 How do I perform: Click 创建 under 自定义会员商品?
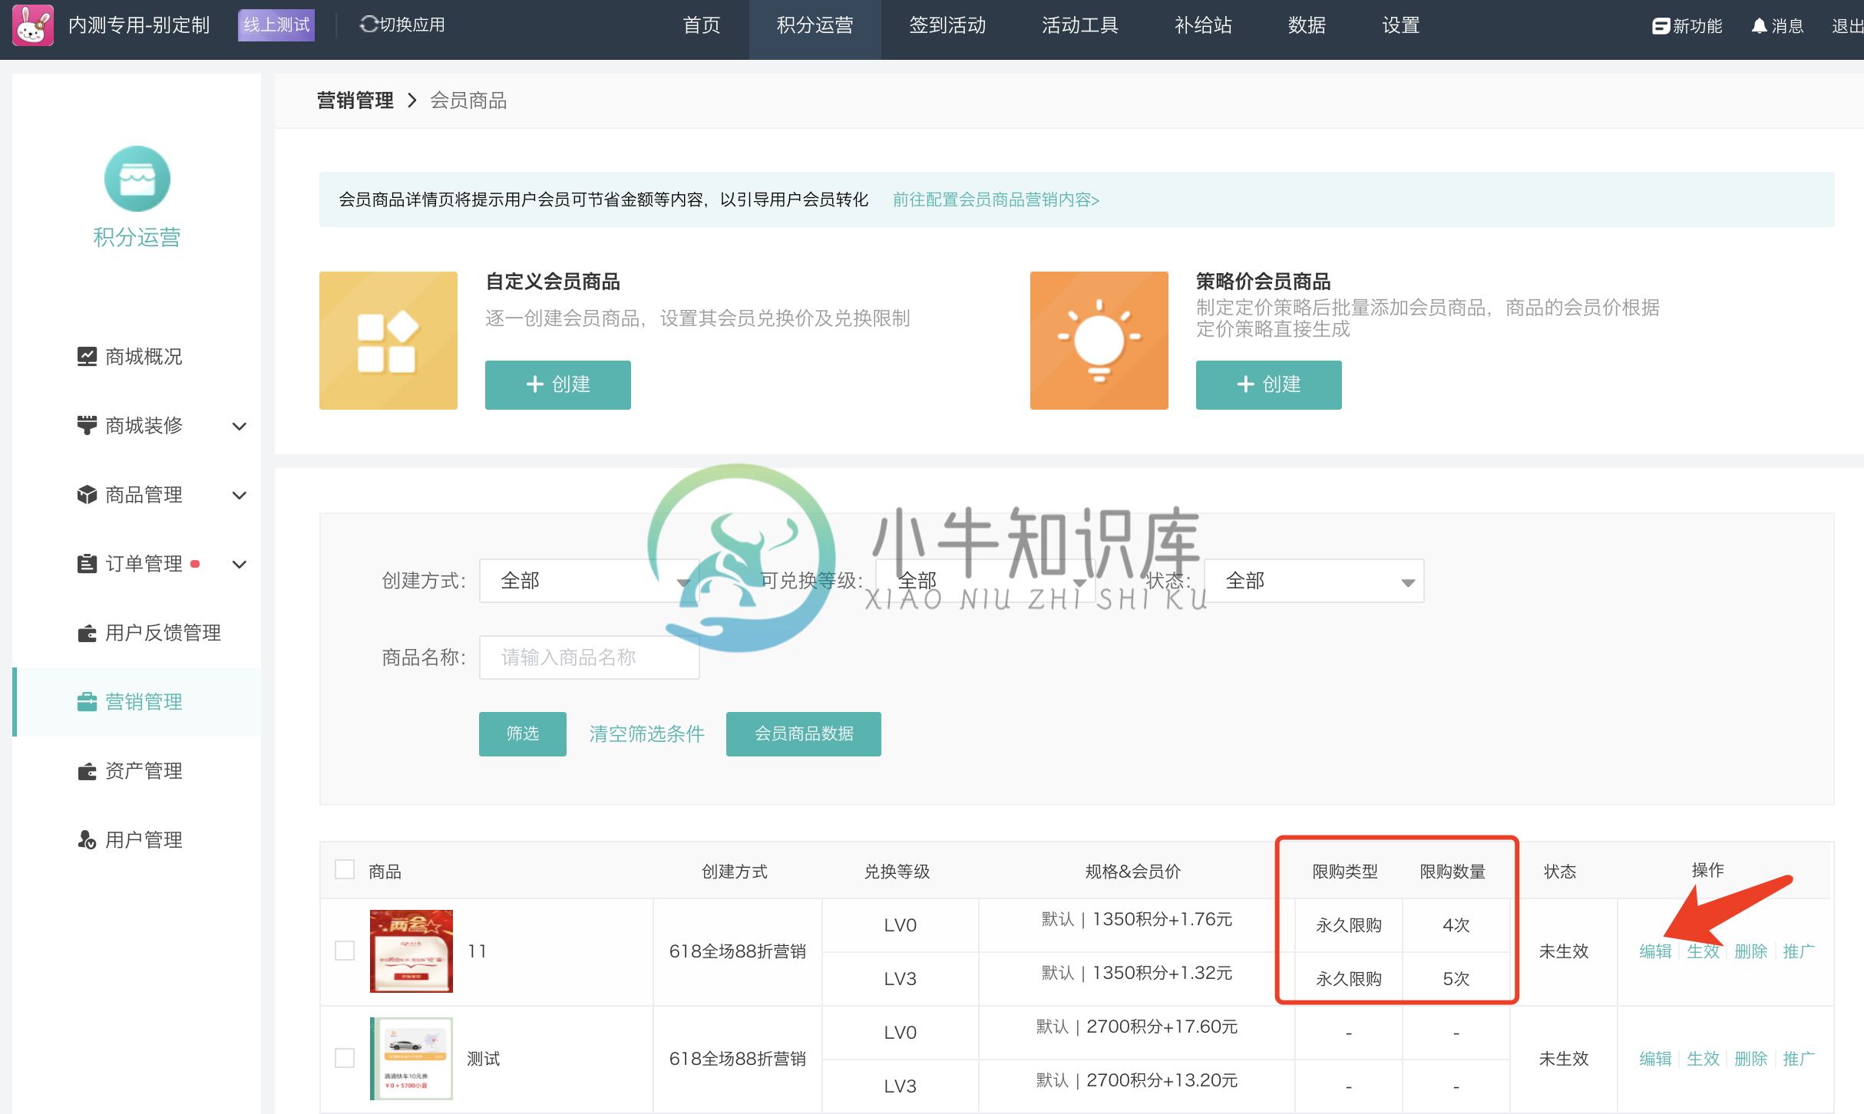tap(558, 384)
